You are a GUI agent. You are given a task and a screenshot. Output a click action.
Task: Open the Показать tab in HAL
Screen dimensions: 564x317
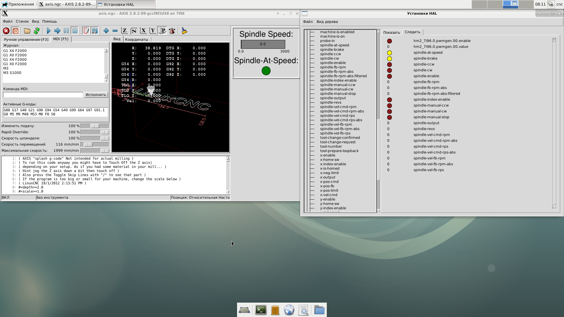pos(391,32)
